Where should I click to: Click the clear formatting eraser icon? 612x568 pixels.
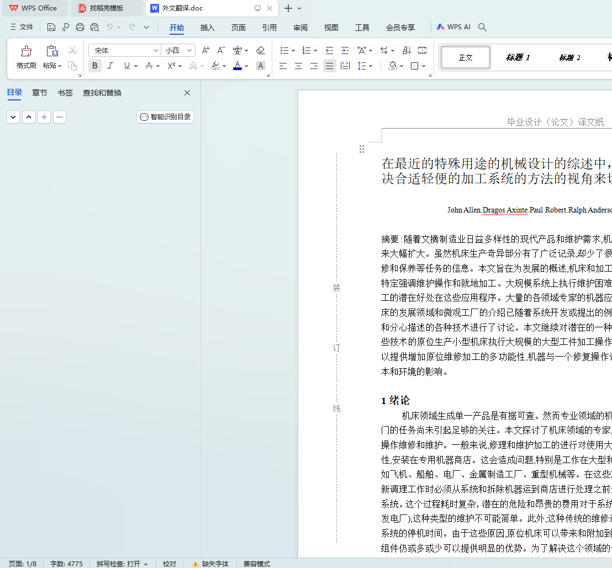point(261,50)
